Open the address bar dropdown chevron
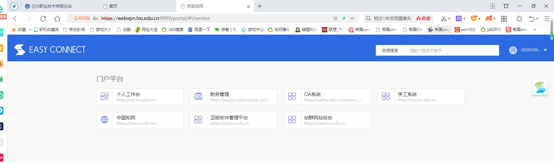Screen dimensions: 554x163 pyautogui.click(x=352, y=18)
